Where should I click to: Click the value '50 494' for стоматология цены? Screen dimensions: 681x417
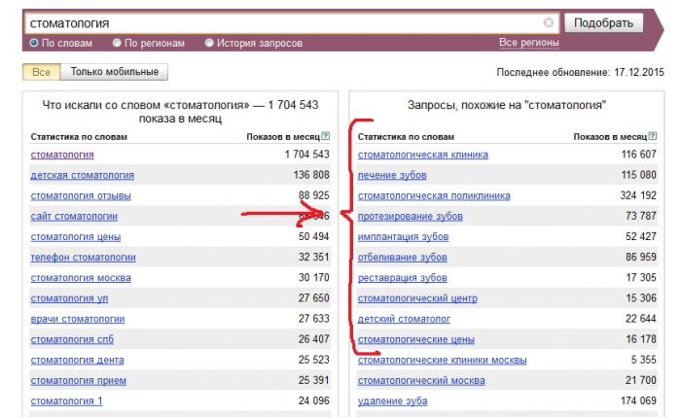coord(313,236)
